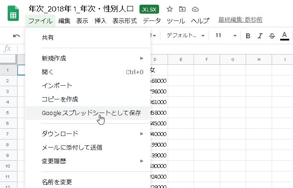The image size is (293, 188).
Task: Toggle italic formatting
Action: pyautogui.click(x=260, y=36)
